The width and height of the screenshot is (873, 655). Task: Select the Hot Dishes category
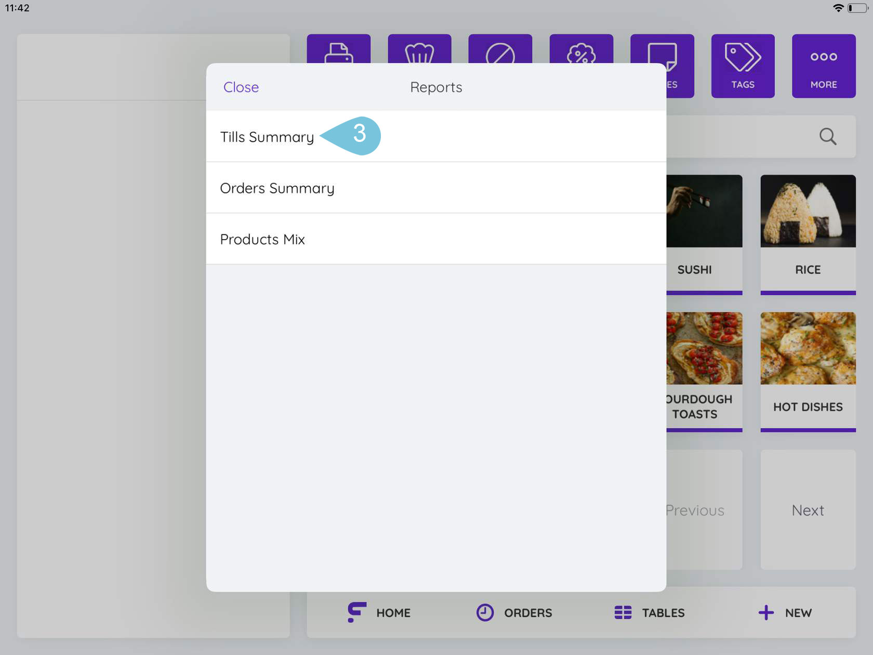(808, 372)
